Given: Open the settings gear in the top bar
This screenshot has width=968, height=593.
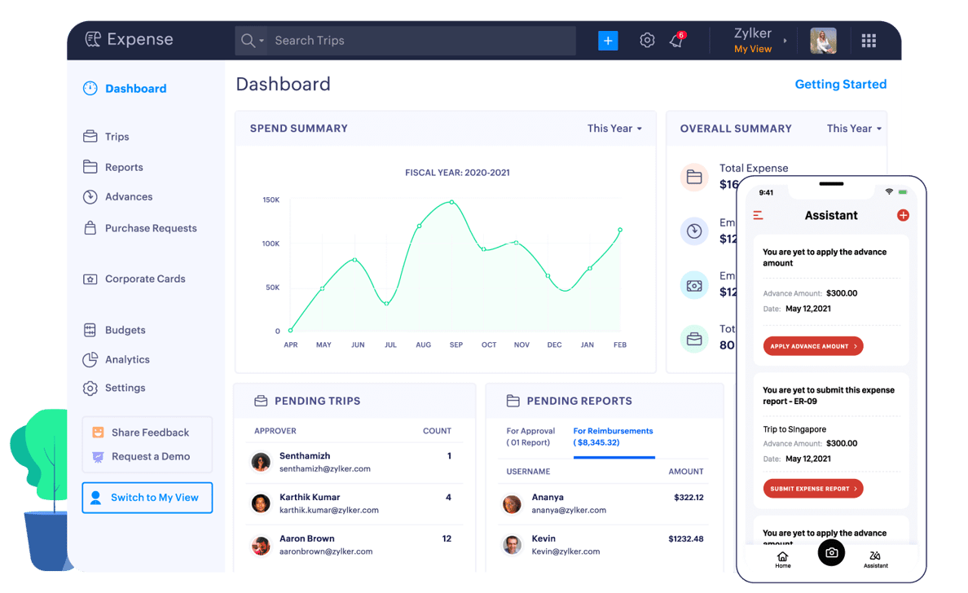Looking at the screenshot, I should [647, 39].
